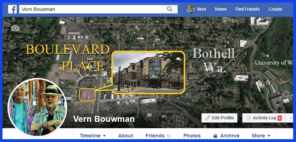Click the search magnifier button
The width and height of the screenshot is (296, 142).
pyautogui.click(x=169, y=9)
